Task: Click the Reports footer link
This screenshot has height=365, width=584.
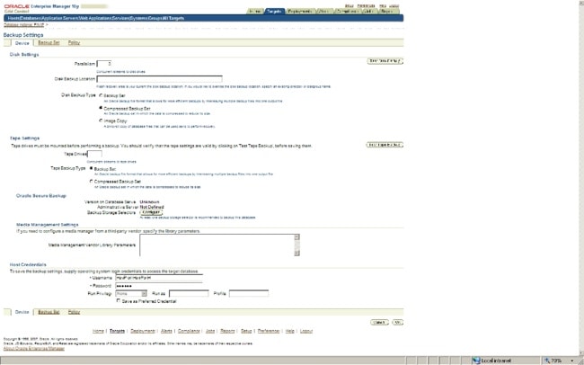Action: (227, 331)
